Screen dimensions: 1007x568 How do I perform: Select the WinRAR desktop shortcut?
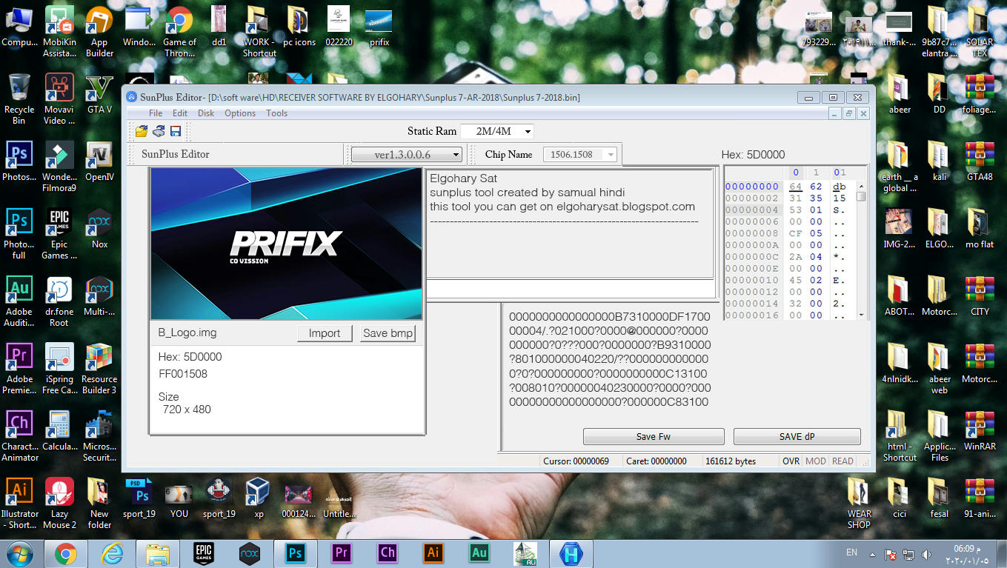(x=980, y=431)
